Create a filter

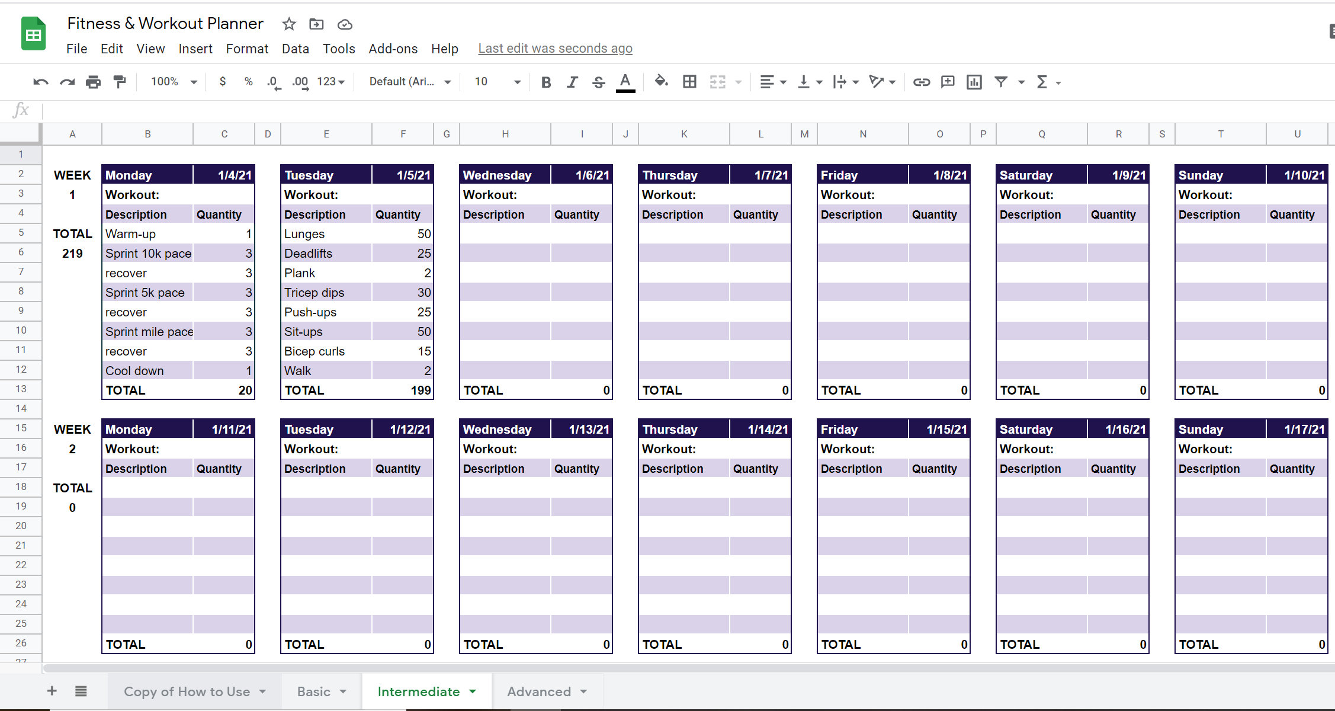pyautogui.click(x=1001, y=82)
